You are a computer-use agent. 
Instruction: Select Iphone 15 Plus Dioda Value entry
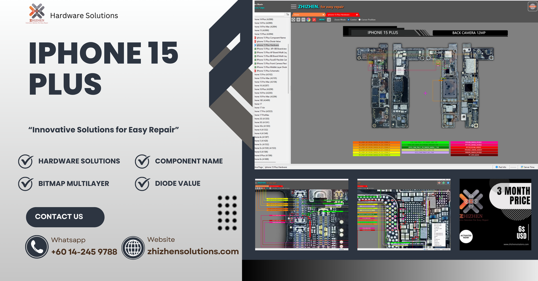(x=268, y=42)
